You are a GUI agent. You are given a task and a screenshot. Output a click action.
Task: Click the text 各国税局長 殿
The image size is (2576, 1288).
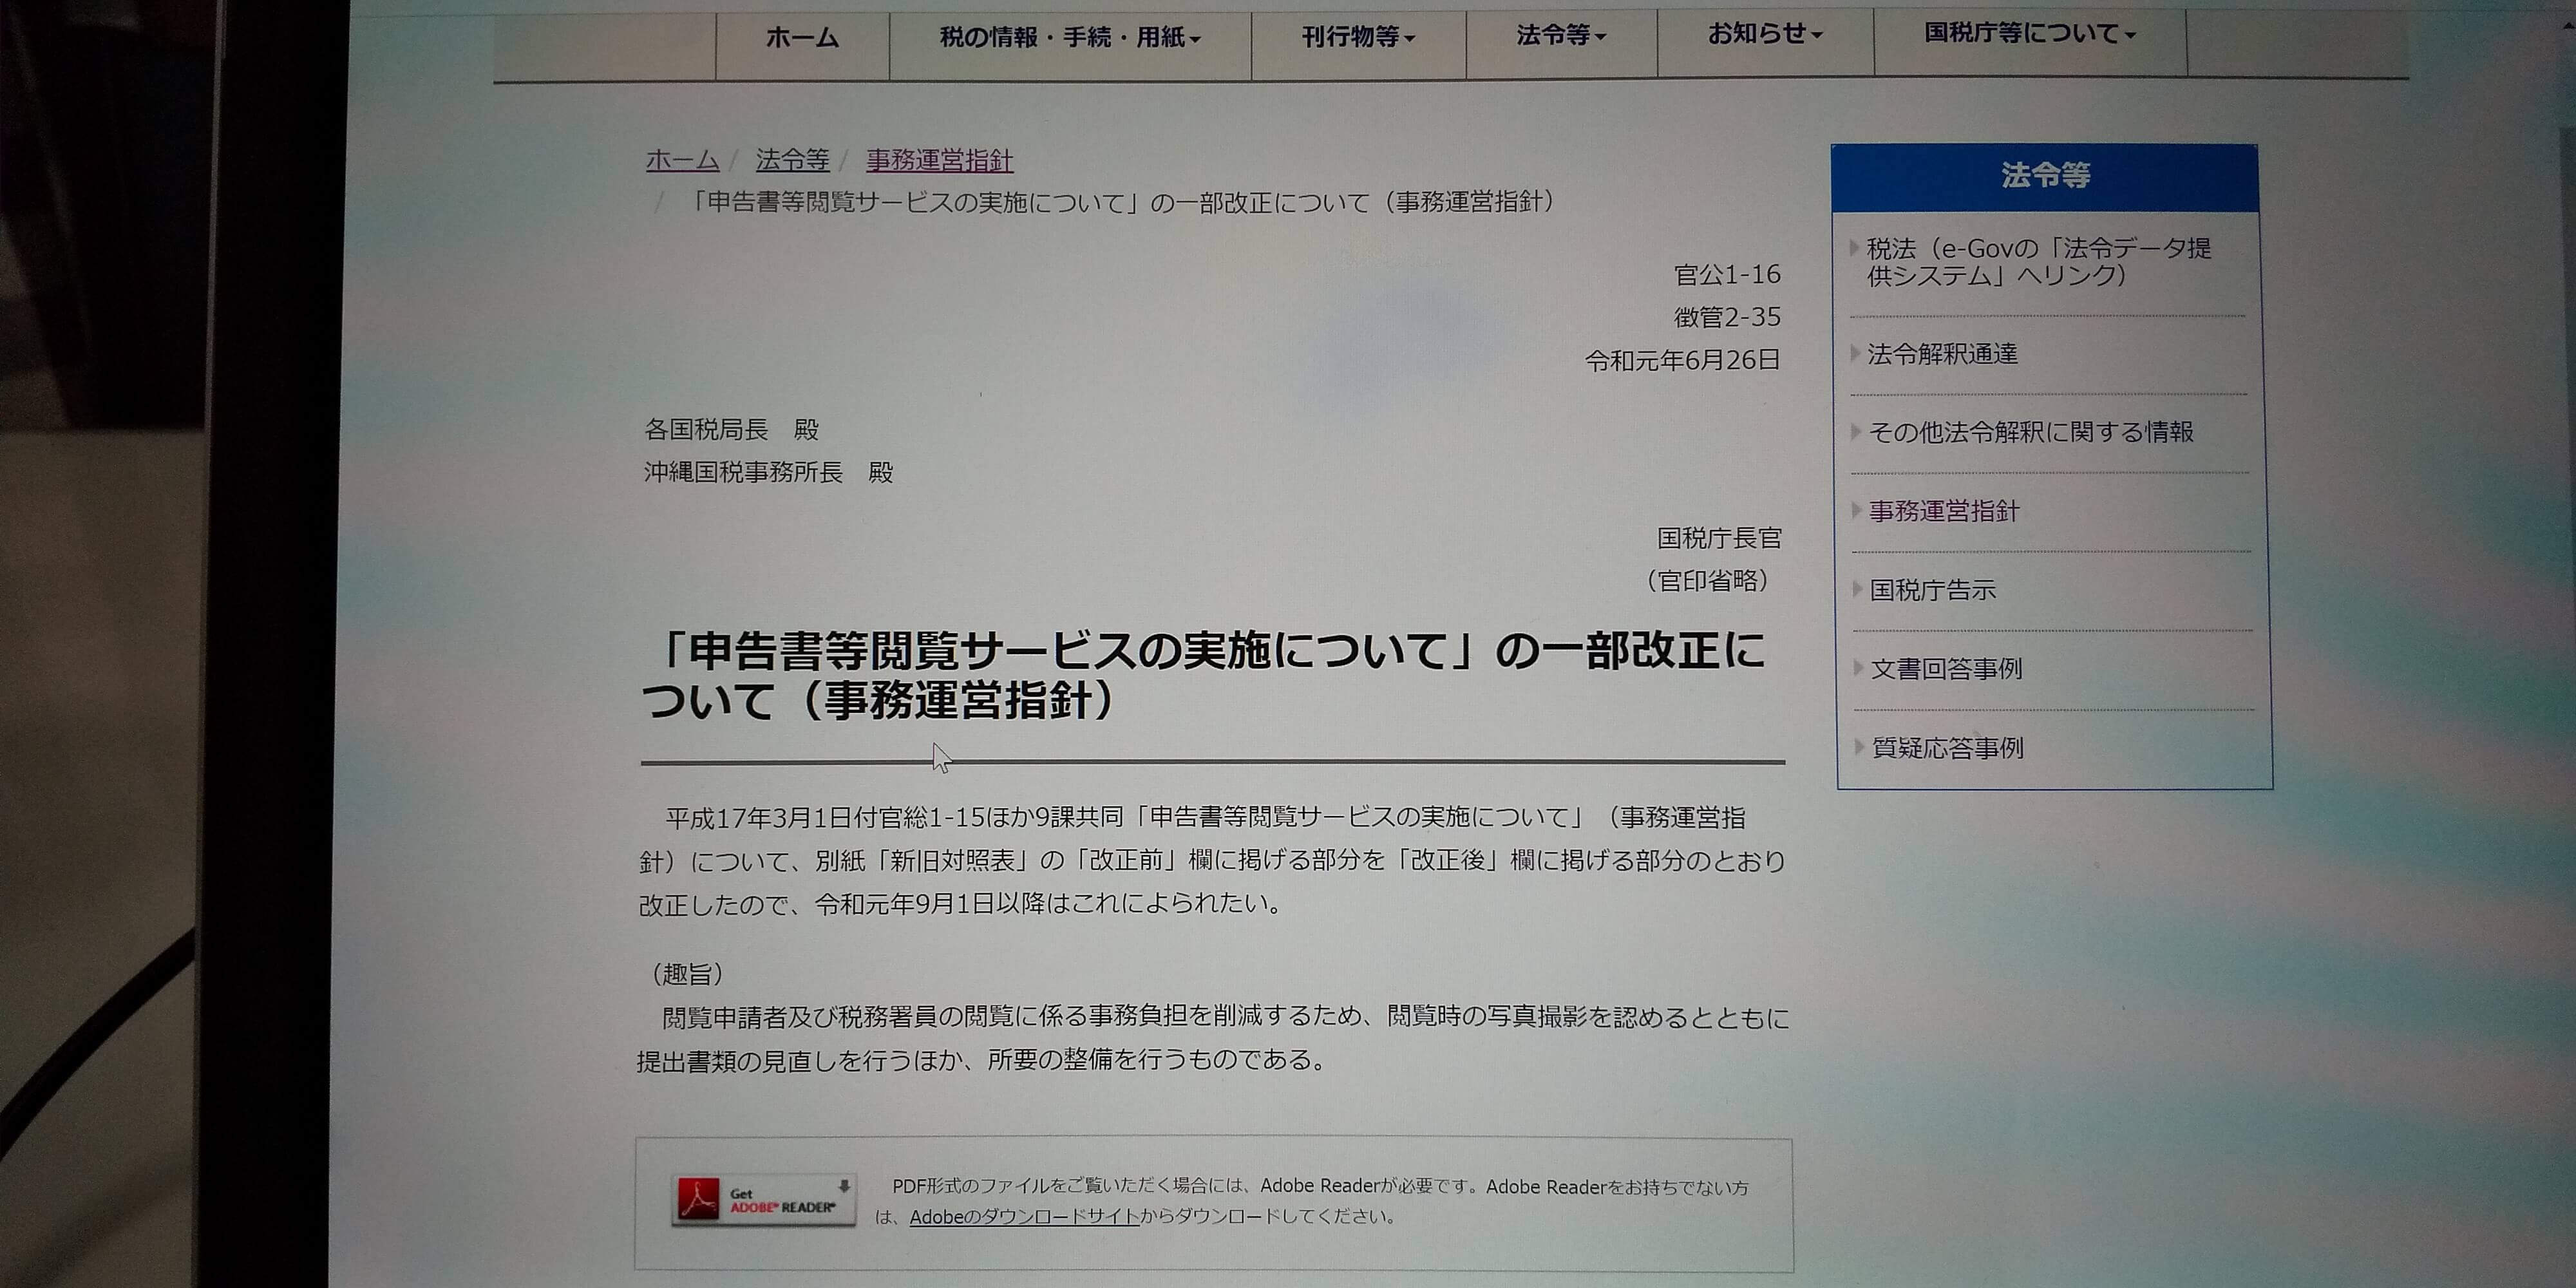pyautogui.click(x=732, y=430)
